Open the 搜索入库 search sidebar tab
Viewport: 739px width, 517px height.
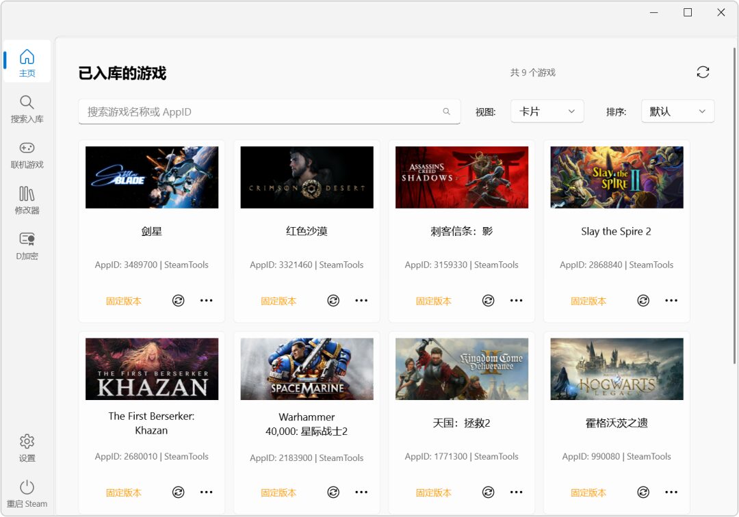tap(27, 109)
